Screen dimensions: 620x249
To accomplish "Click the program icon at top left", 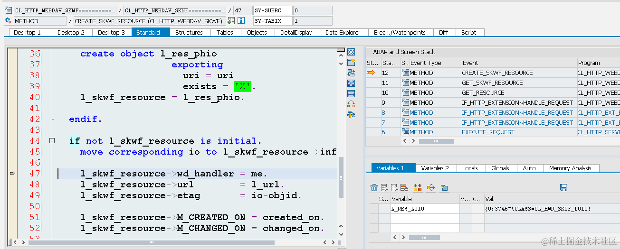I will [x=8, y=10].
